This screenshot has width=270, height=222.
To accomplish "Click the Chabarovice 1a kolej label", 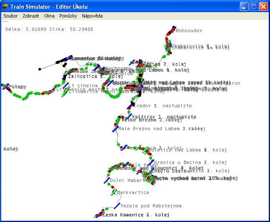I will pos(201,48).
